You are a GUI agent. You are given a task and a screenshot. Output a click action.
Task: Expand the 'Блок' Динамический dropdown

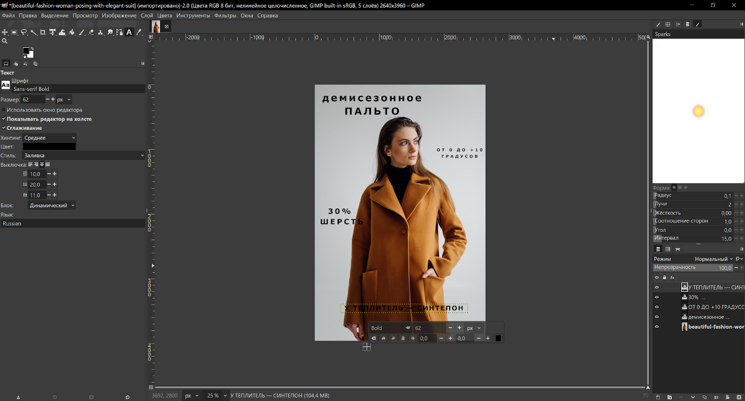click(52, 205)
